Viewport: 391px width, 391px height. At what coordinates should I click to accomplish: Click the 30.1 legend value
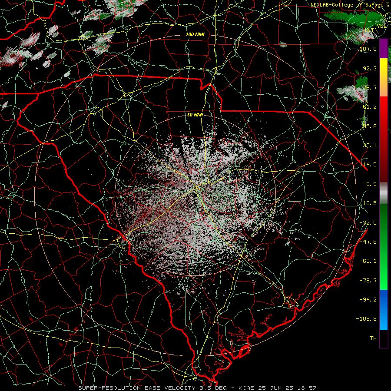(370, 146)
